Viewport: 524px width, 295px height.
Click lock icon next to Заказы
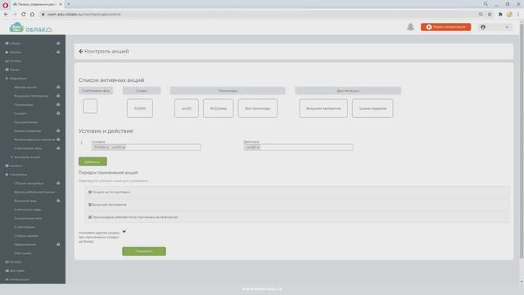58,52
